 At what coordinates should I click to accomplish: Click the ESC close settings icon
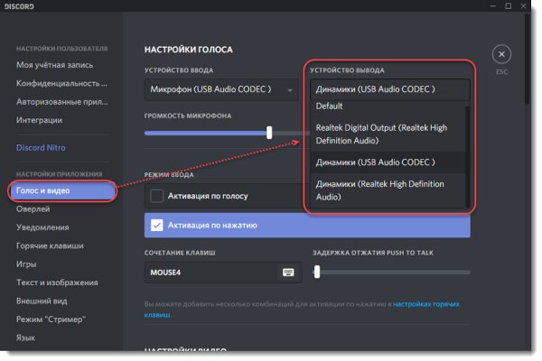click(x=501, y=55)
